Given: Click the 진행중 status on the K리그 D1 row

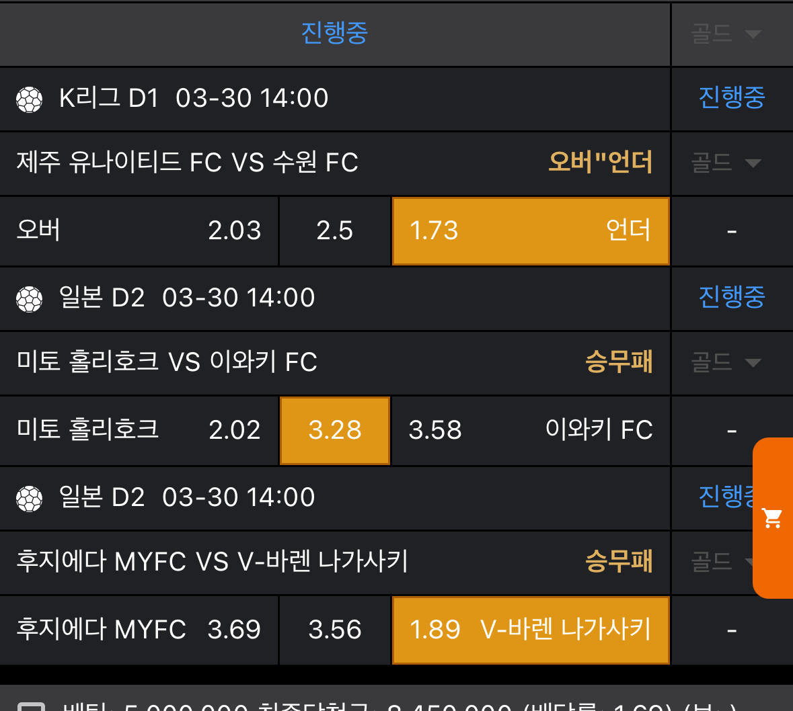Looking at the screenshot, I should [732, 98].
